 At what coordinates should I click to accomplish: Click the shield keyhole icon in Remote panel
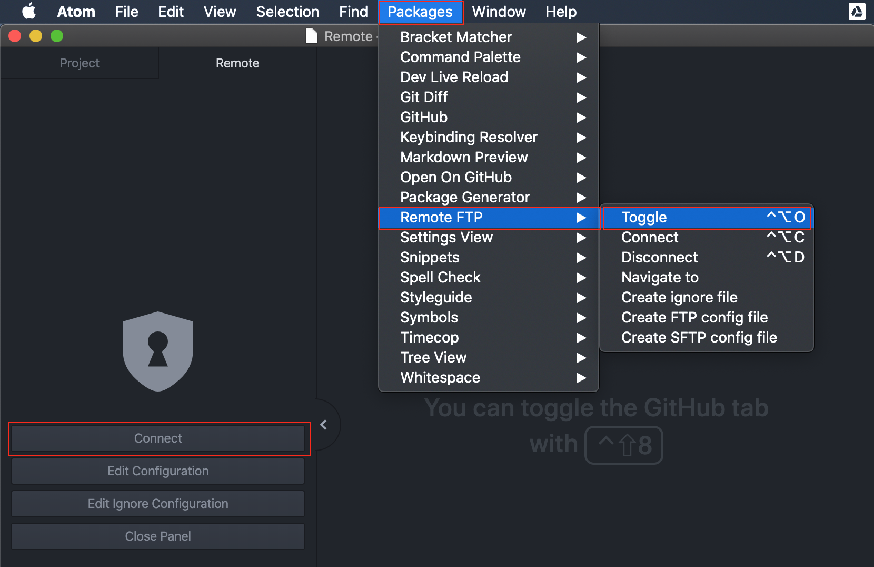pyautogui.click(x=158, y=351)
